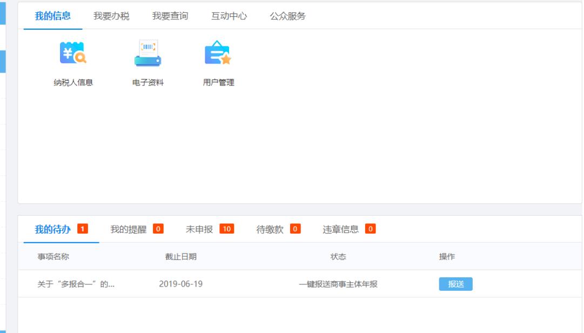Open the 违章信息 tab

click(341, 229)
